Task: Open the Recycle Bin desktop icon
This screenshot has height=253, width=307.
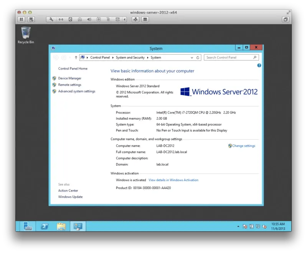Action: click(26, 35)
